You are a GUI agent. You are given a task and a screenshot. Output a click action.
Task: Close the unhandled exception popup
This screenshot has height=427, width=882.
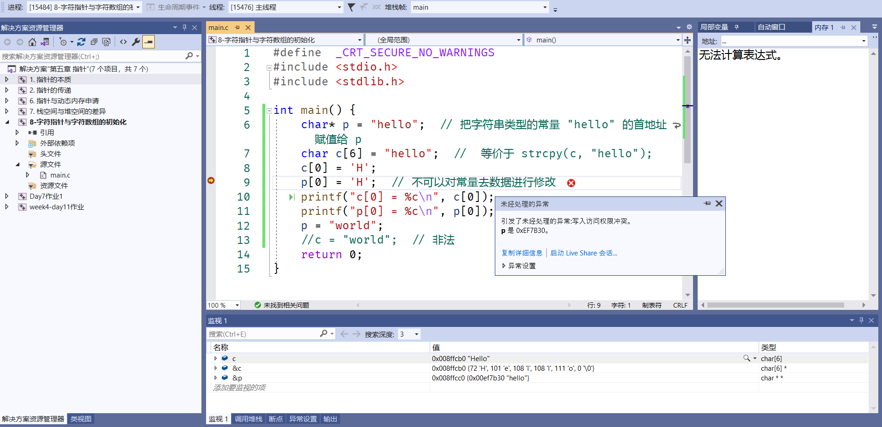[719, 203]
